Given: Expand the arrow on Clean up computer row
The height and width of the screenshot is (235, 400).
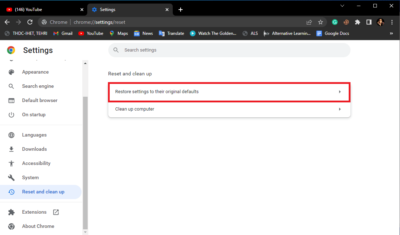Looking at the screenshot, I should coord(340,109).
